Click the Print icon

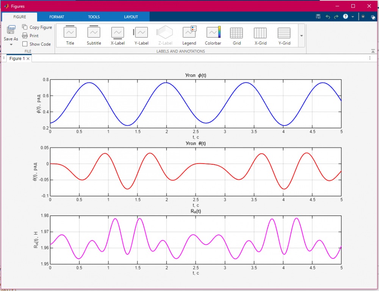[x=25, y=36]
